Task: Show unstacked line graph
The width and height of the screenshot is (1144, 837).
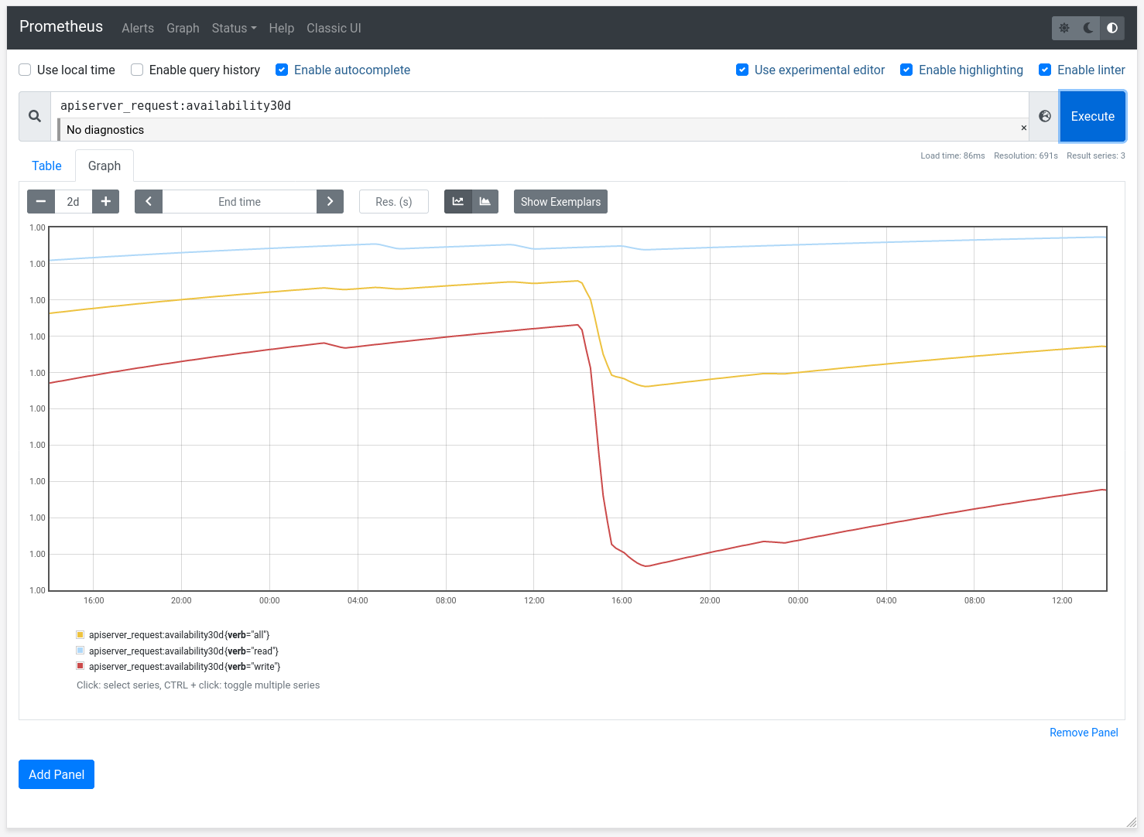Action: pyautogui.click(x=458, y=201)
